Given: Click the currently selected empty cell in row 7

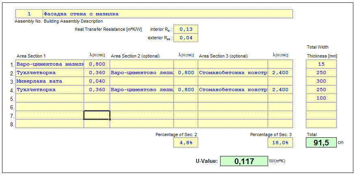Looking at the screenshot, I should (97, 115).
